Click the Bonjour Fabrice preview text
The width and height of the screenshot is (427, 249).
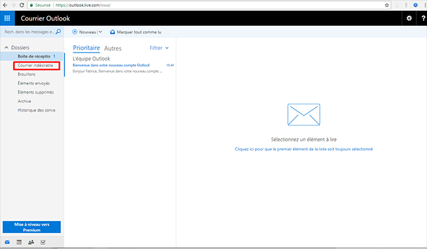pyautogui.click(x=118, y=71)
